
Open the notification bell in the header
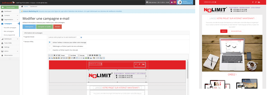pyautogui.click(x=171, y=2)
